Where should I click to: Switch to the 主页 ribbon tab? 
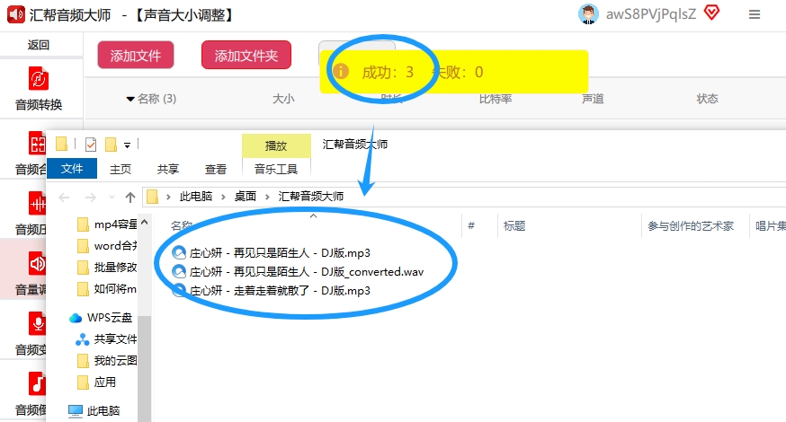(x=121, y=169)
